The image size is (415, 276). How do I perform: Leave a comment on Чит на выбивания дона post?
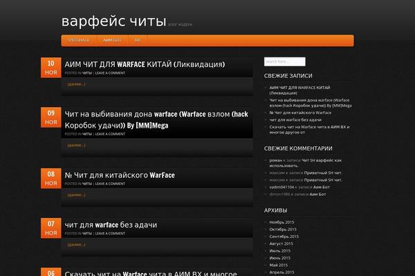[110, 134]
